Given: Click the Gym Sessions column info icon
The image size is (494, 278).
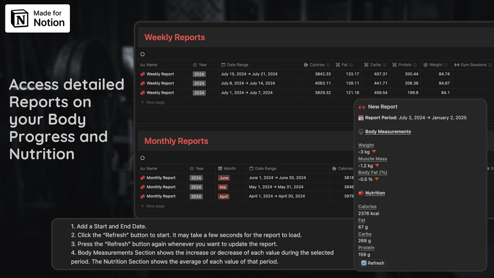Looking at the screenshot, I should (x=490, y=65).
